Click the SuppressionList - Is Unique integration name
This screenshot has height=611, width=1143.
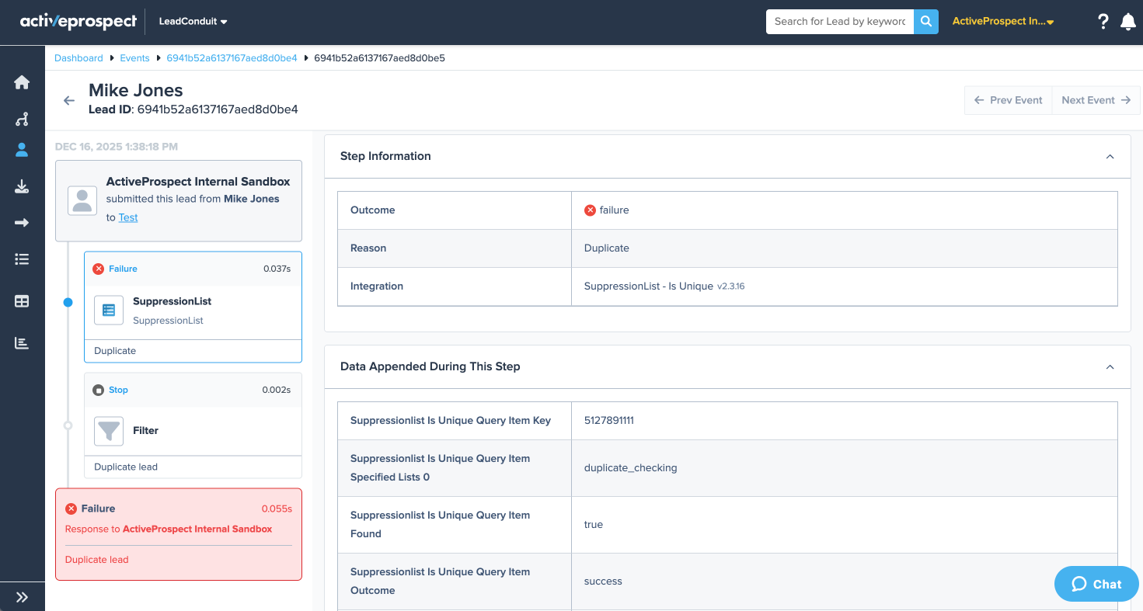pyautogui.click(x=649, y=286)
